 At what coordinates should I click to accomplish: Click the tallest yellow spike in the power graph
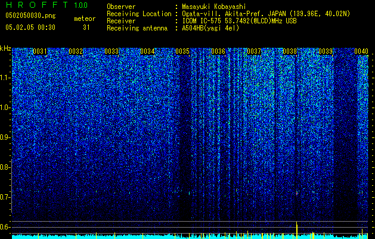click(x=297, y=230)
